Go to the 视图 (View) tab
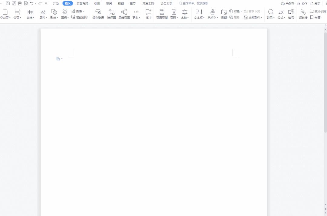327x216 pixels. tap(121, 3)
